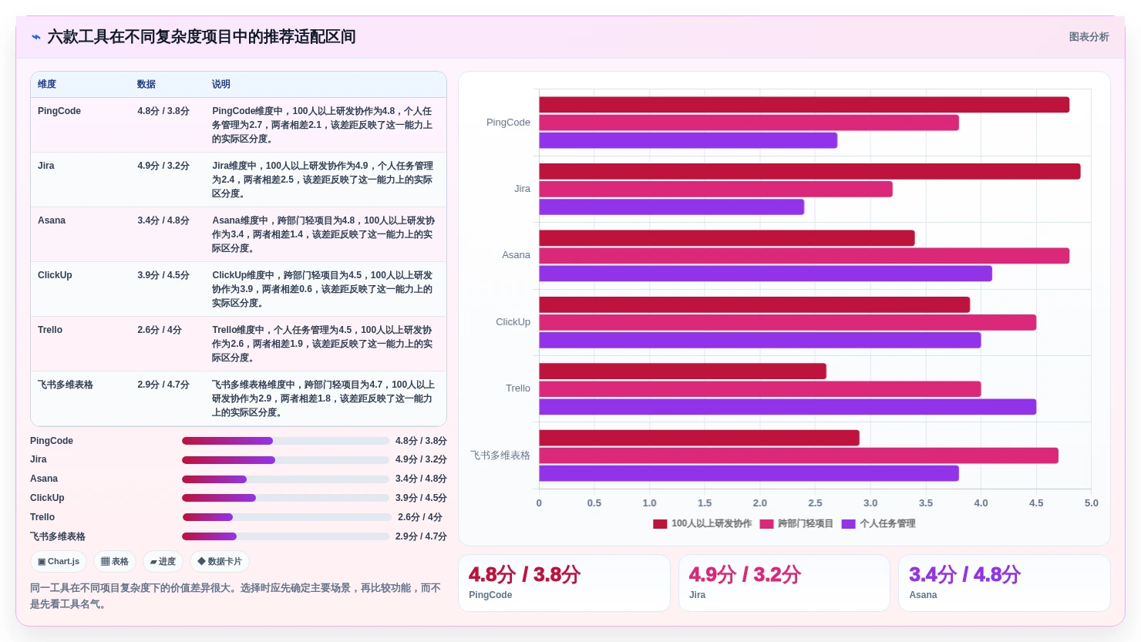Click PingCode's 100人以上研发协作 chart bar

tap(804, 105)
